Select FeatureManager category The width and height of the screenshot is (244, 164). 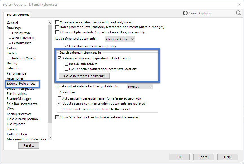(19, 99)
